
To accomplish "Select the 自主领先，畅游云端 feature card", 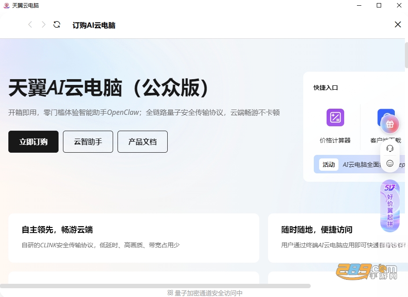I will (x=134, y=238).
